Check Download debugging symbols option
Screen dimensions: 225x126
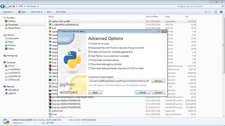(89, 64)
